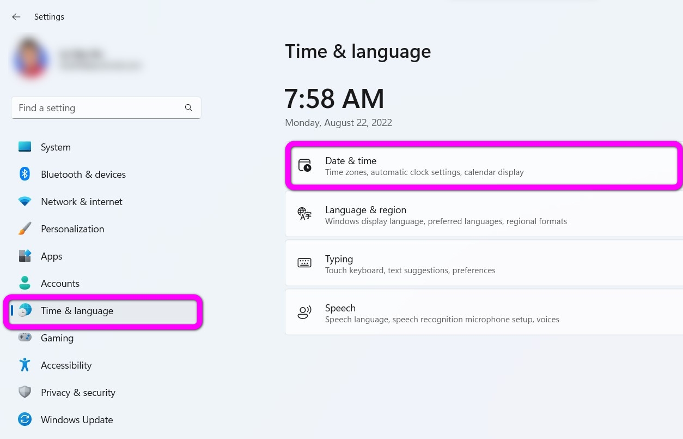Click the Bluetooth icon in sidebar

[25, 174]
